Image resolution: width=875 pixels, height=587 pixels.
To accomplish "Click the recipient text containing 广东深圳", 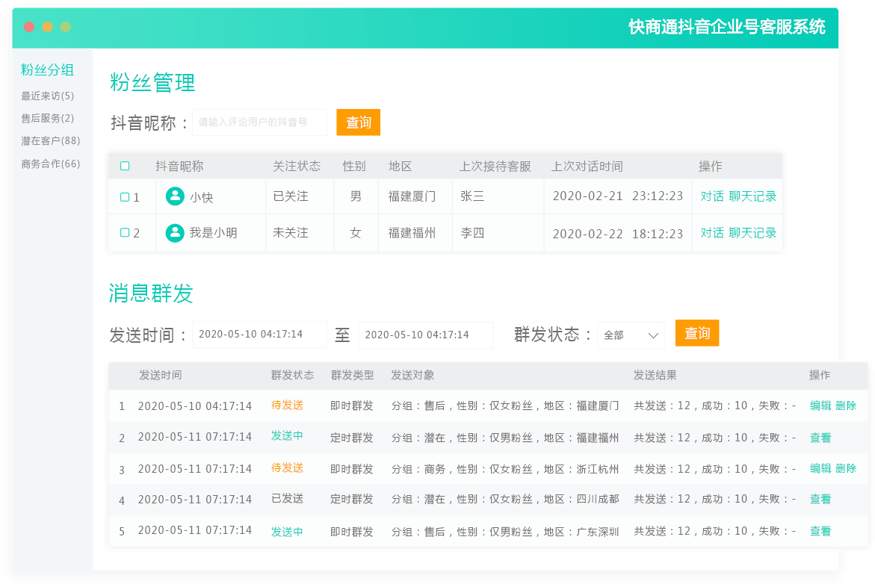I will tap(505, 532).
